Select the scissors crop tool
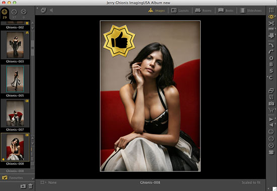Screen dimensions: 277x191 tap(271, 23)
